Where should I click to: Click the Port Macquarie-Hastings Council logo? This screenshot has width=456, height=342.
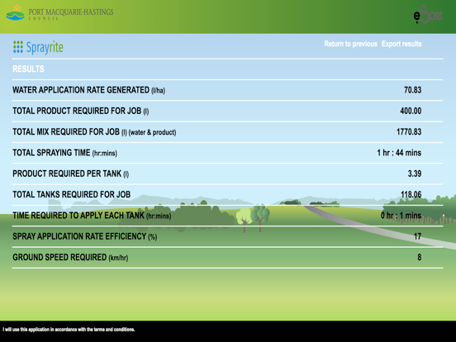59,12
